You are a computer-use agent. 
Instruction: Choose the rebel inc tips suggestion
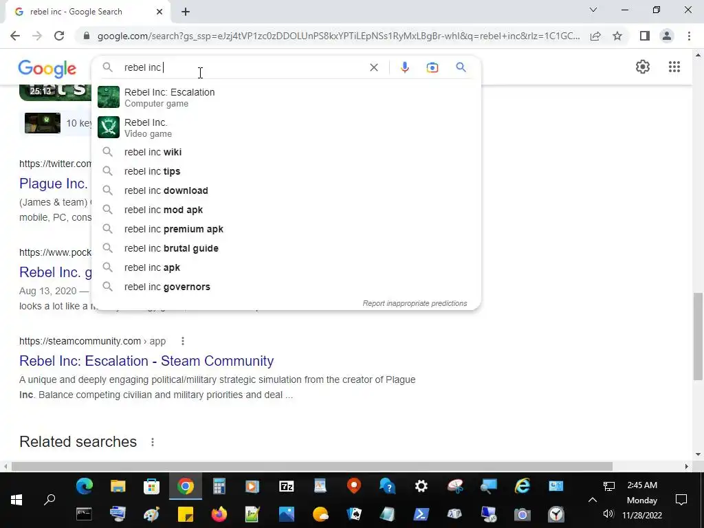286,171
